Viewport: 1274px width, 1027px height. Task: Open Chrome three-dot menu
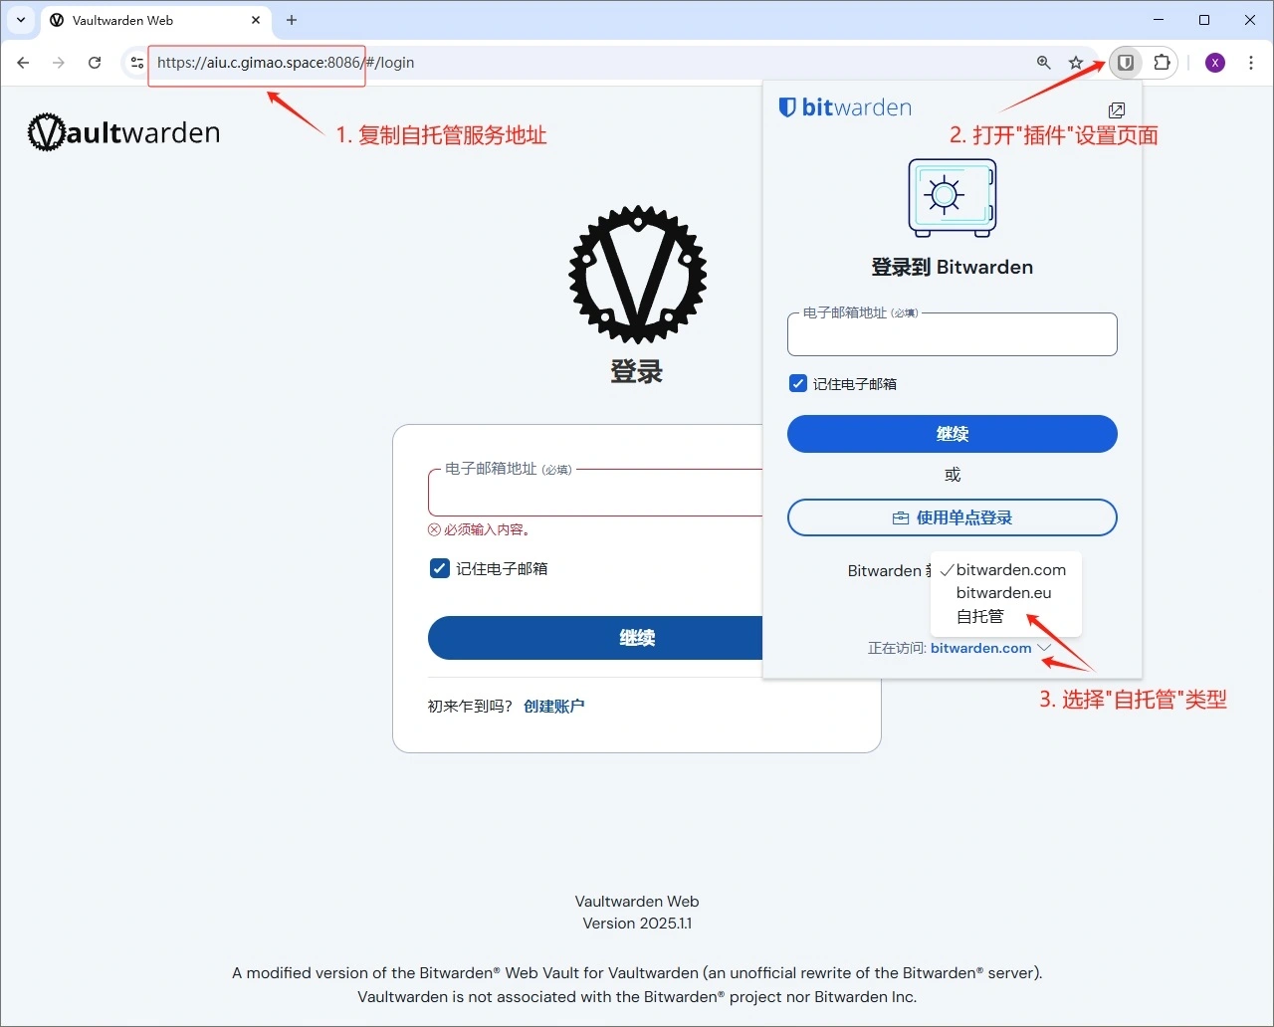(x=1251, y=63)
